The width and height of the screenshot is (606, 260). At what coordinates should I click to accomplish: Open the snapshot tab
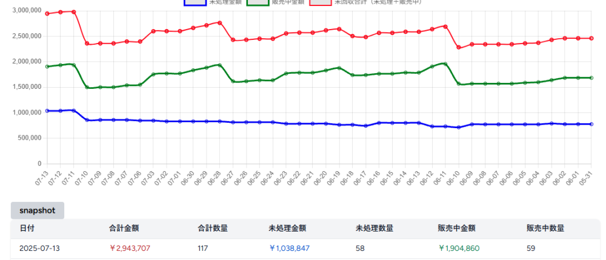click(x=38, y=210)
